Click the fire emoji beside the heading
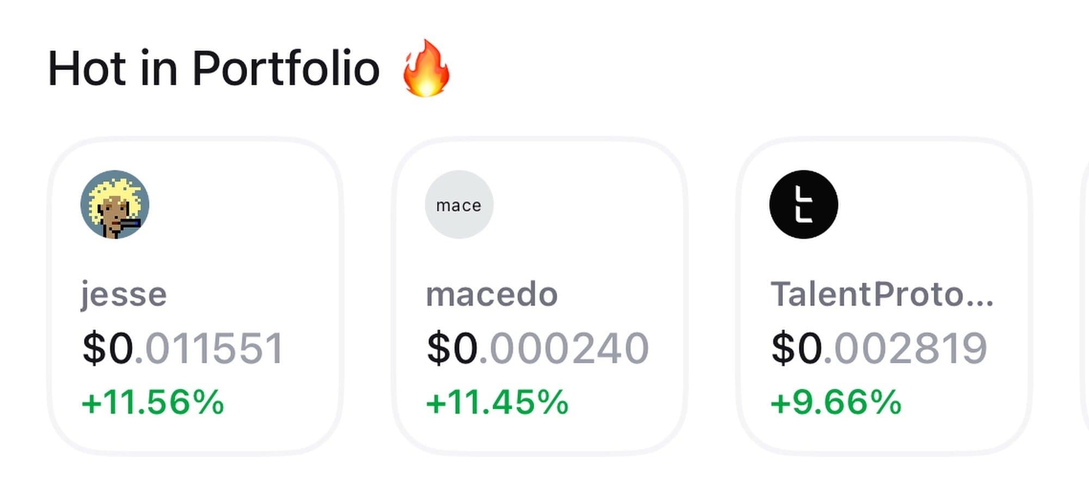 click(x=426, y=69)
